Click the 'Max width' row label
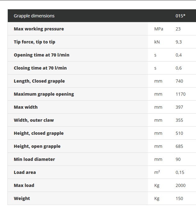196x209 pixels. click(x=26, y=107)
